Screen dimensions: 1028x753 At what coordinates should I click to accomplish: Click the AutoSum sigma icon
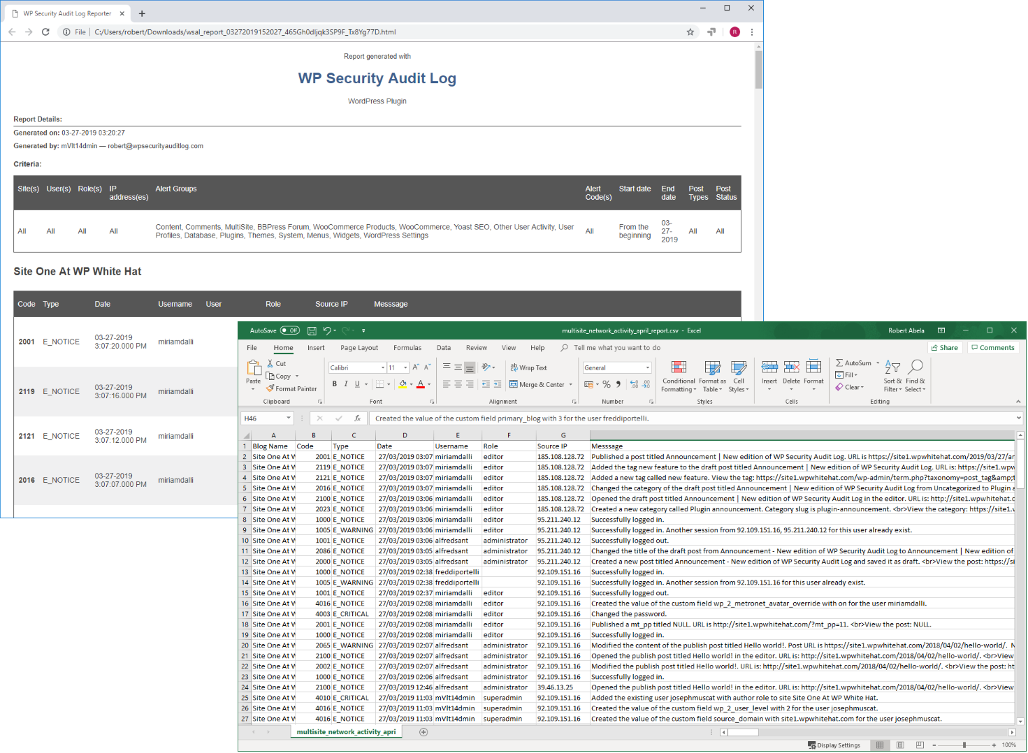(x=839, y=363)
